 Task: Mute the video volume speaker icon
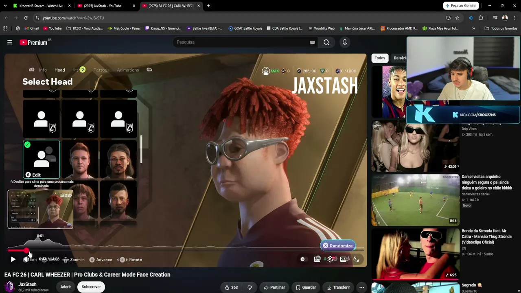coord(26,259)
